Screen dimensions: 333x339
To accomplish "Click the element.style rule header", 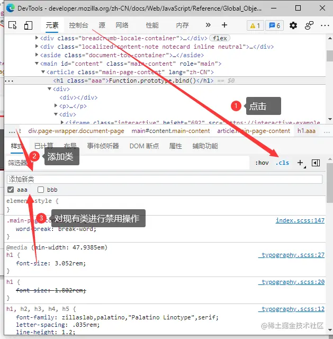I will click(32, 201).
